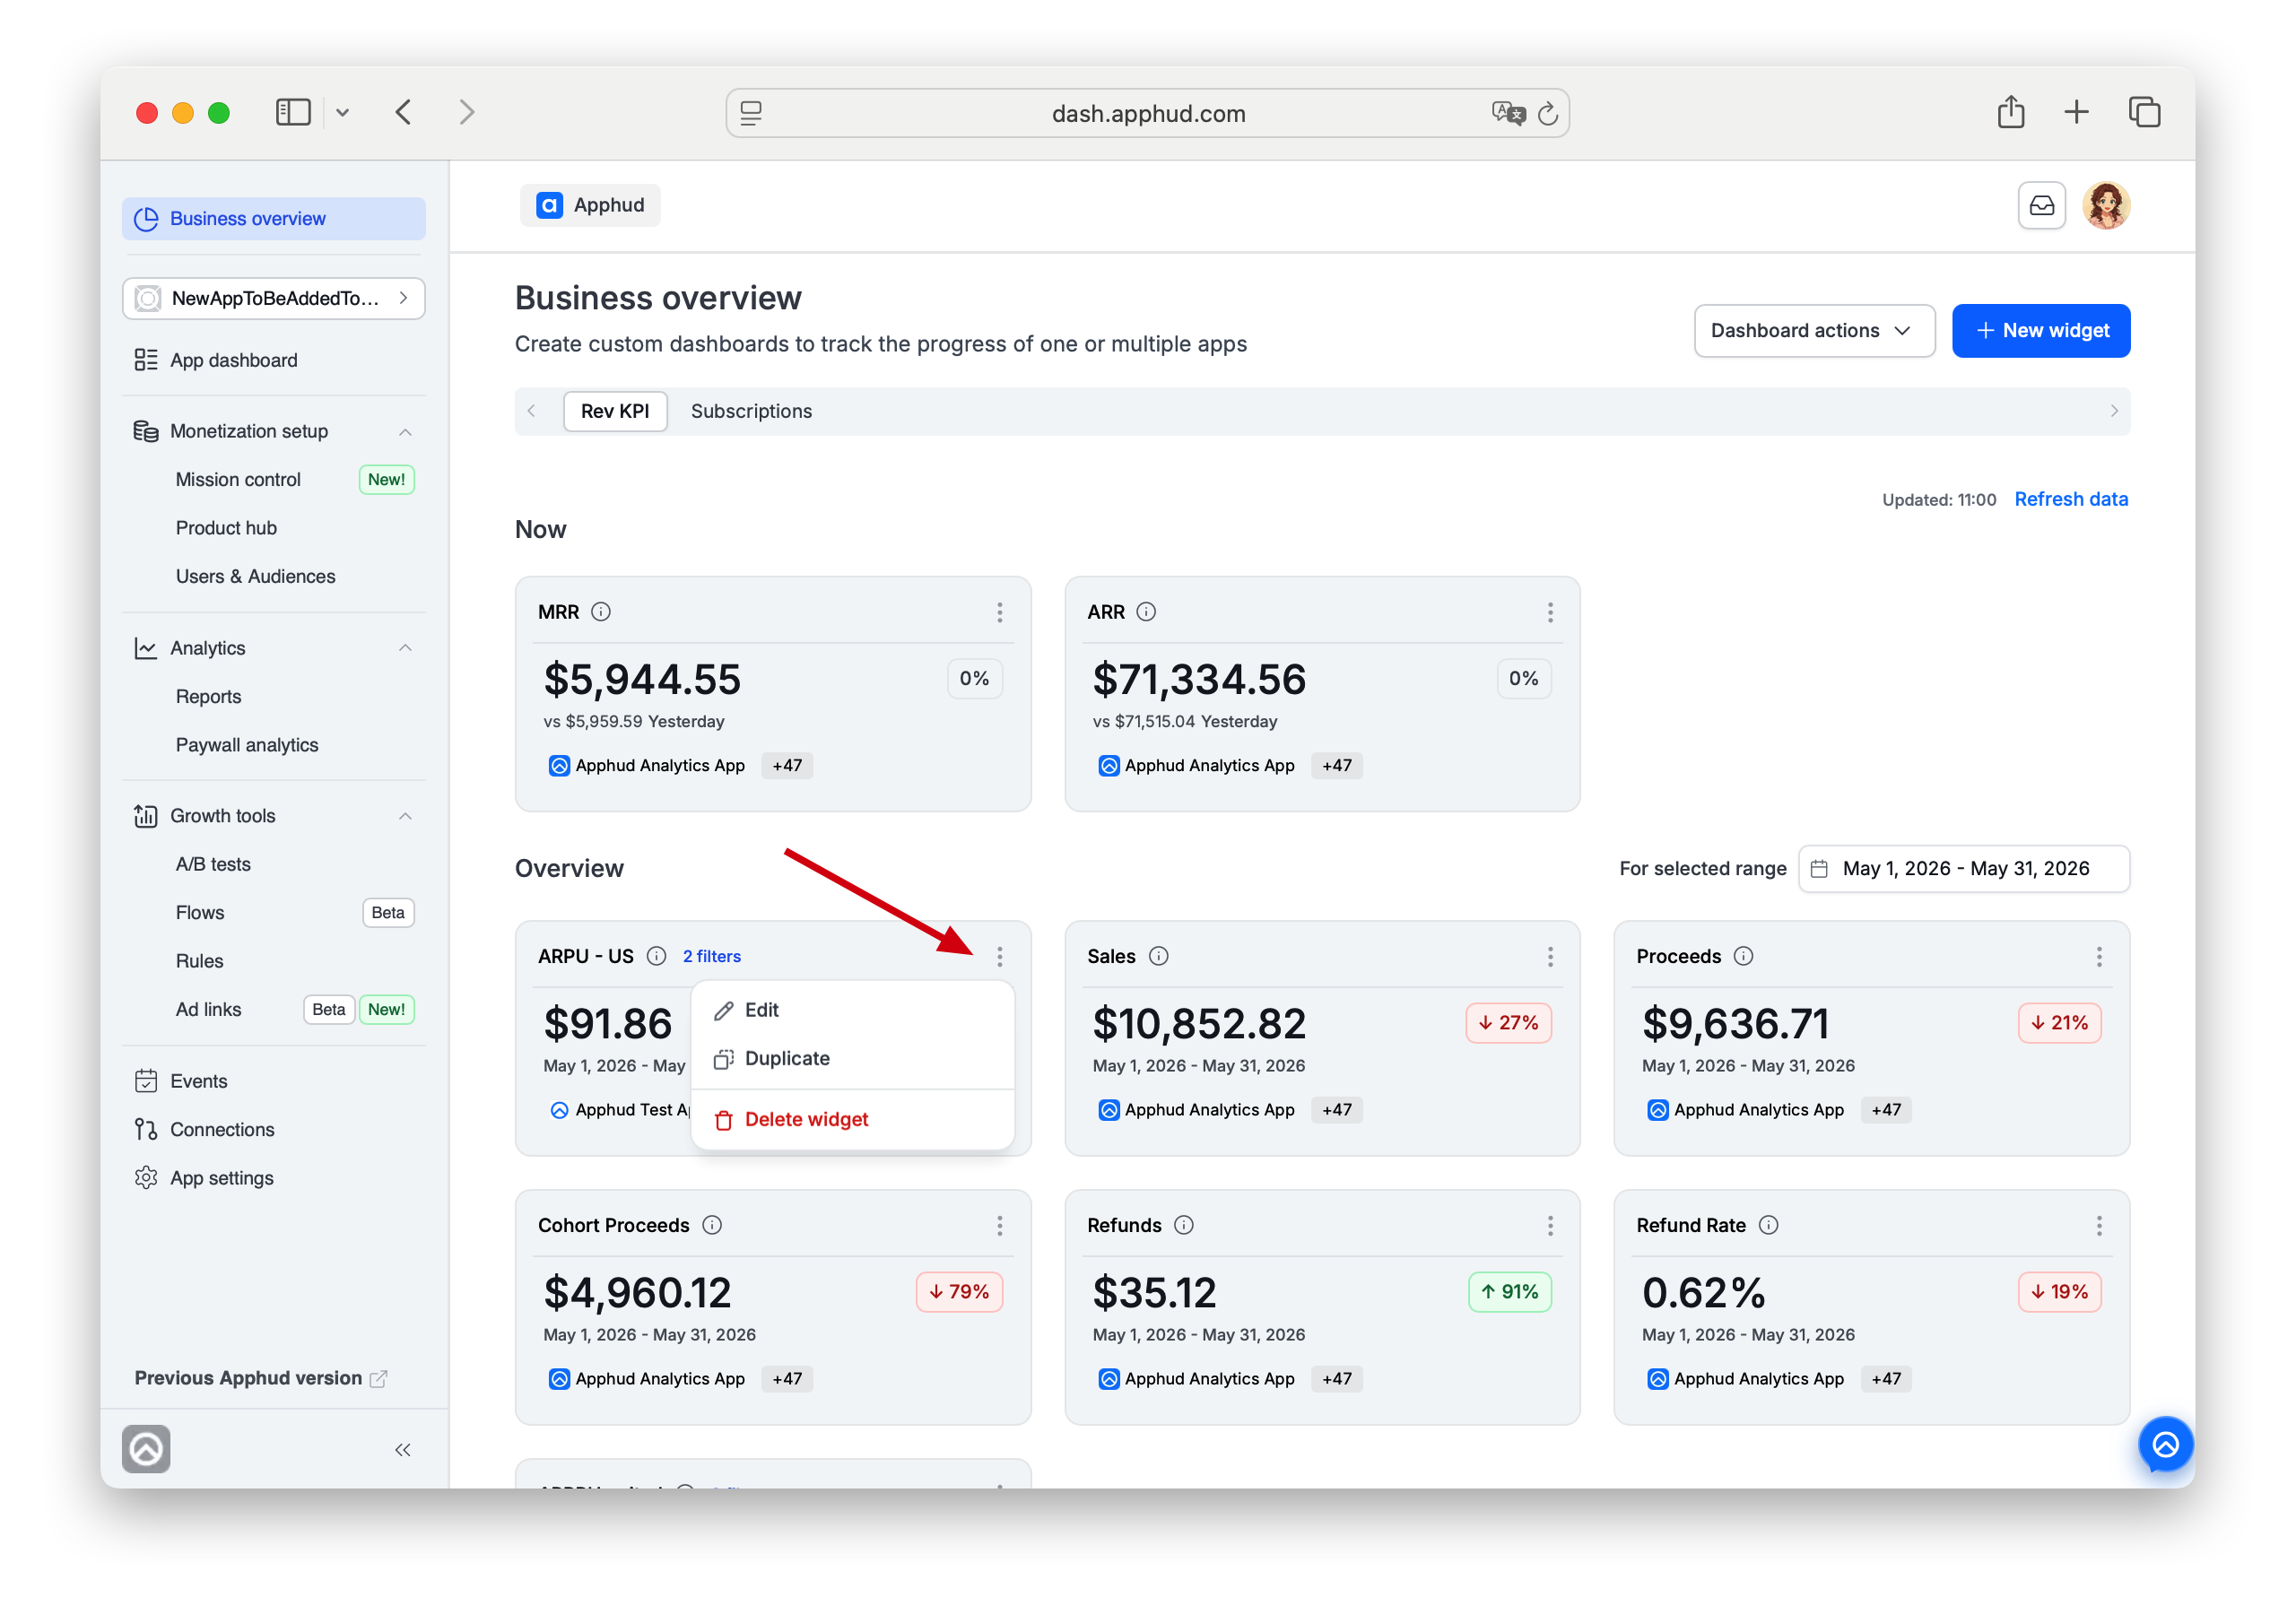Go to A/B tests in sidebar
This screenshot has width=2296, height=1623.
[x=213, y=865]
